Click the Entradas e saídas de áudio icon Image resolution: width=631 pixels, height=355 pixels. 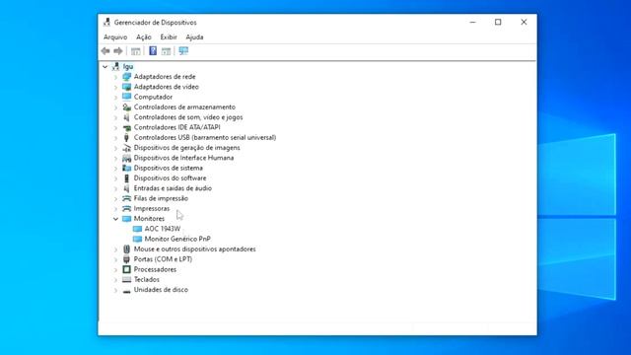pos(127,188)
